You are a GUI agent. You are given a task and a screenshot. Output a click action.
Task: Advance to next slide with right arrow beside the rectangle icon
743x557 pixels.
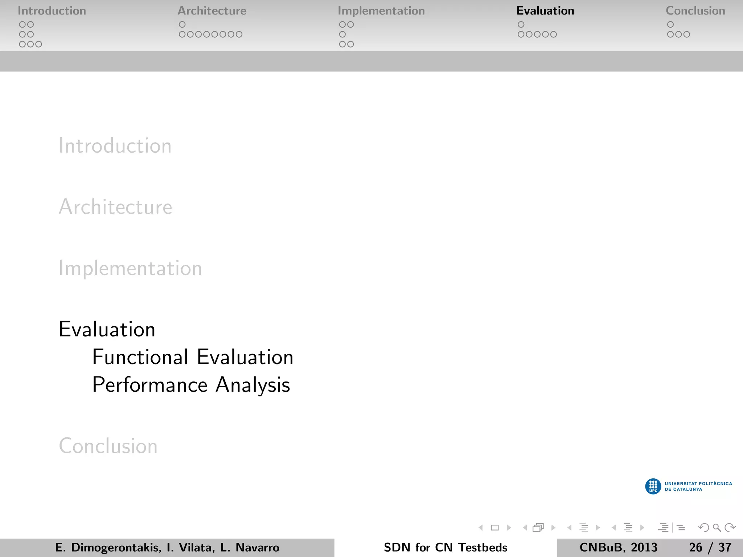509,528
